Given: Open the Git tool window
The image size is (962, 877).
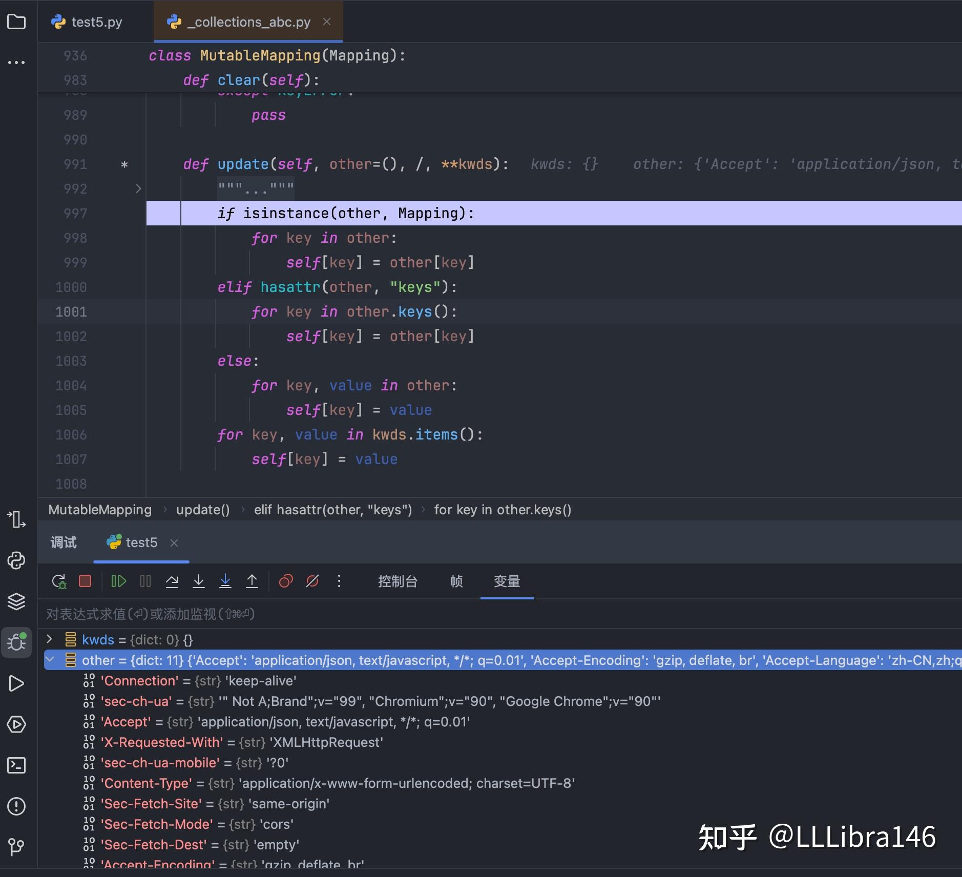Looking at the screenshot, I should click(x=17, y=847).
